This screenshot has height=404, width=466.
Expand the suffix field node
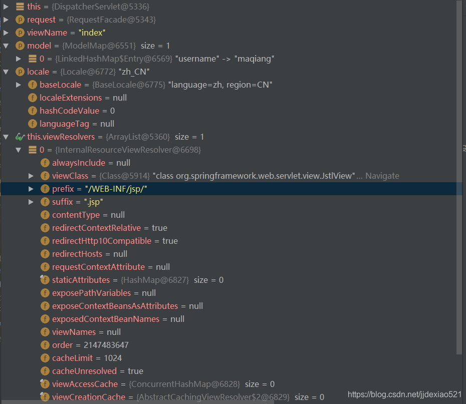click(x=31, y=202)
